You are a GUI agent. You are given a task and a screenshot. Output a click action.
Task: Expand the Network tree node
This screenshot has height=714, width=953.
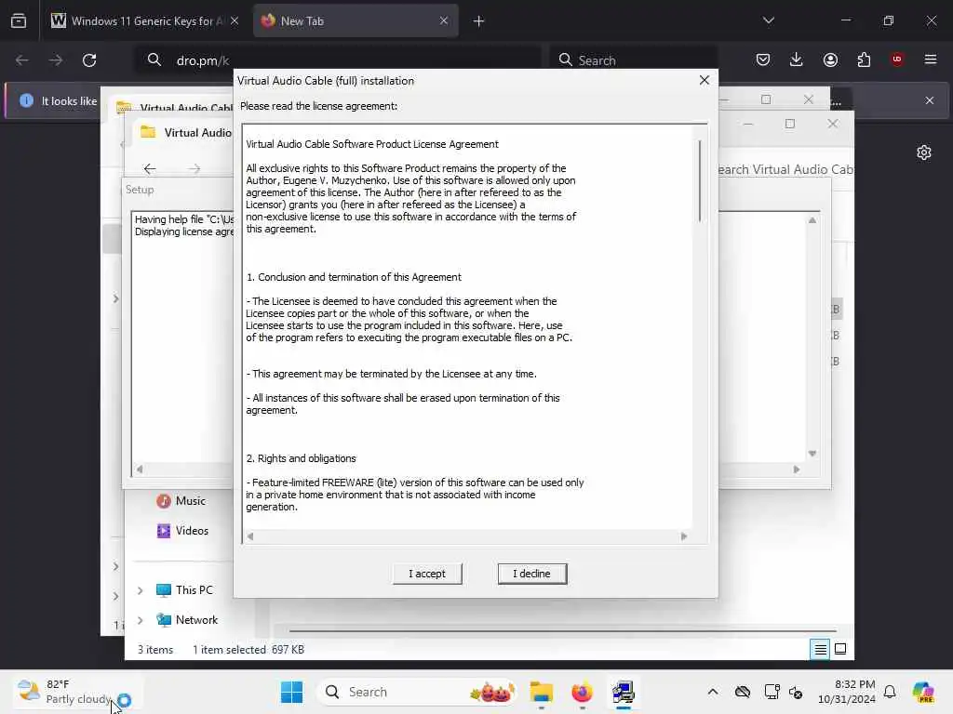(x=140, y=620)
